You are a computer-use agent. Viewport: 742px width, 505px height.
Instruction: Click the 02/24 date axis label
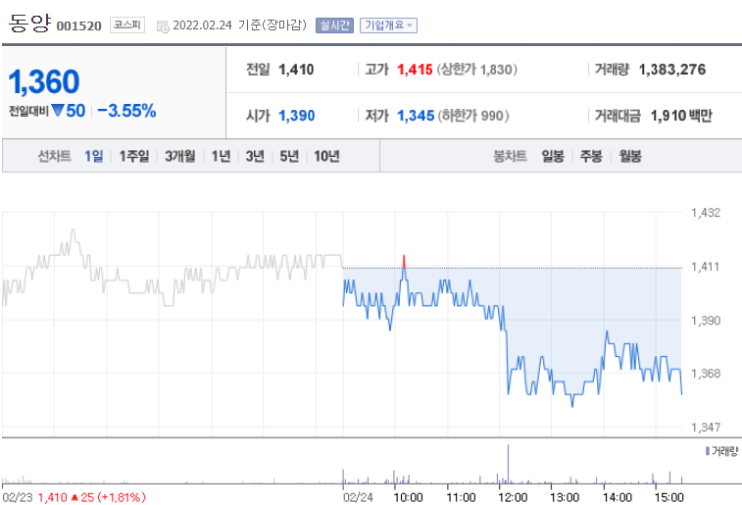[x=358, y=497]
